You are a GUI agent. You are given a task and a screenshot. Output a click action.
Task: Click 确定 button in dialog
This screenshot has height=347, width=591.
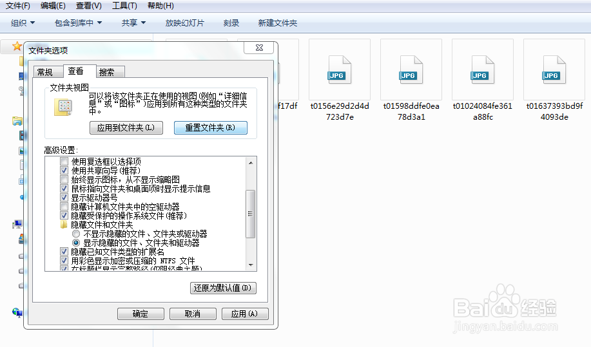coord(140,314)
